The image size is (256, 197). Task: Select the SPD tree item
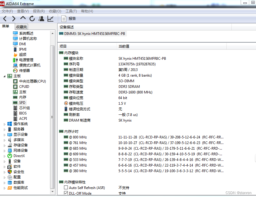pos(19,103)
